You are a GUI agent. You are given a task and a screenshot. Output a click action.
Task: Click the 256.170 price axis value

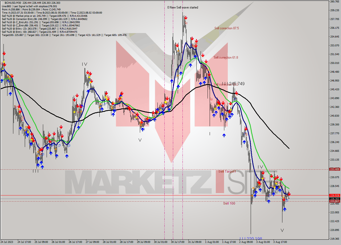335,28
